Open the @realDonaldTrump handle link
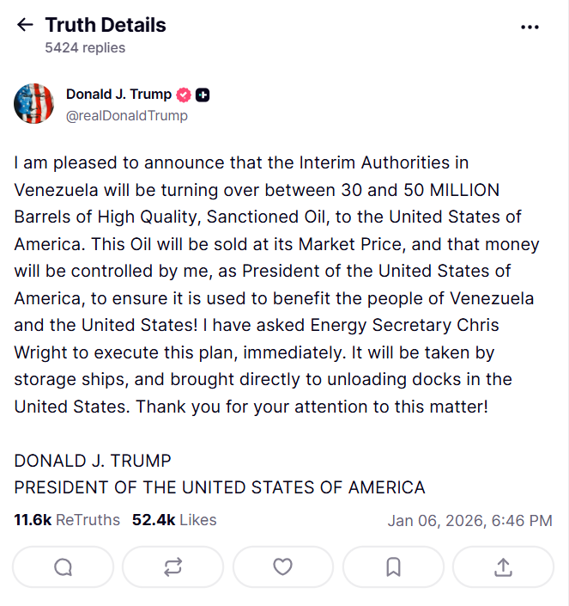This screenshot has height=606, width=569. pos(126,115)
